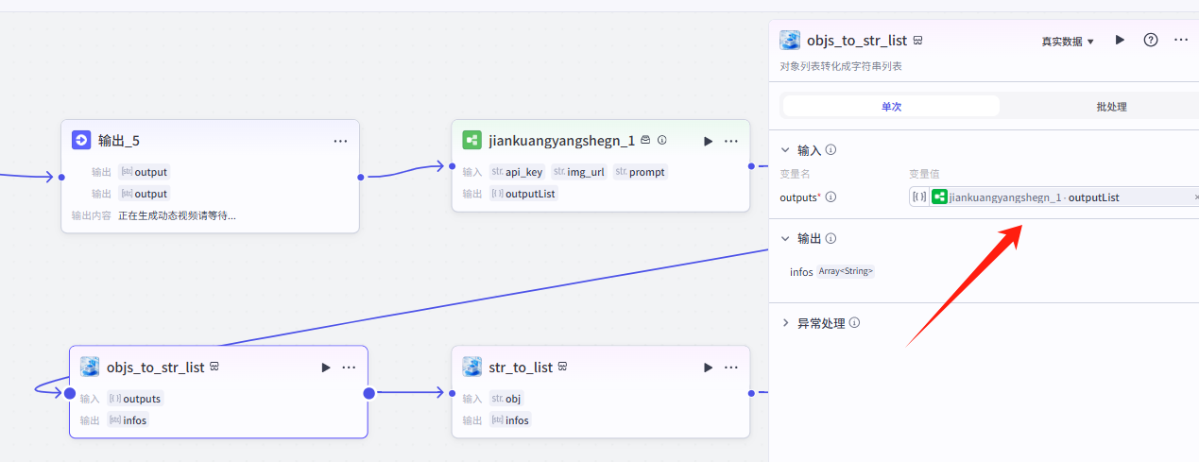Click the info icon beside the outputs variable

pyautogui.click(x=831, y=197)
